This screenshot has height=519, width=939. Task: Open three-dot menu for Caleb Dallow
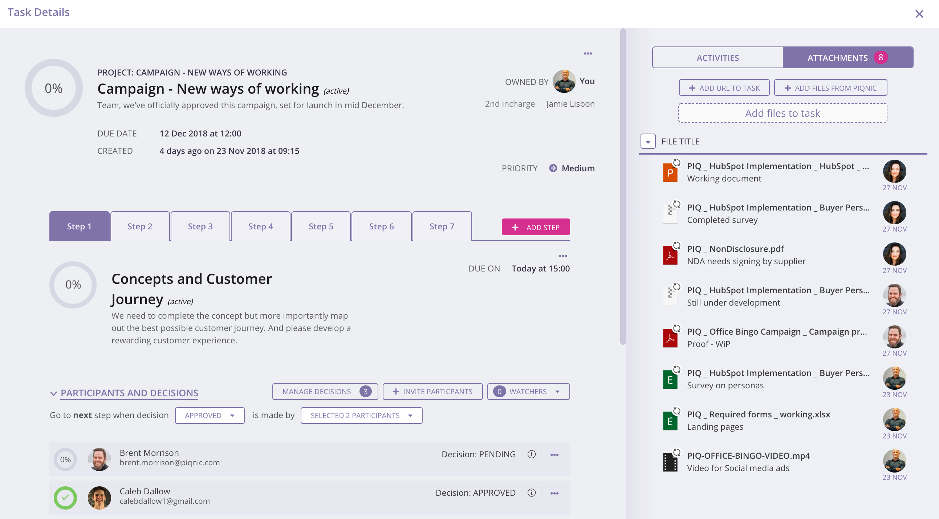[554, 493]
